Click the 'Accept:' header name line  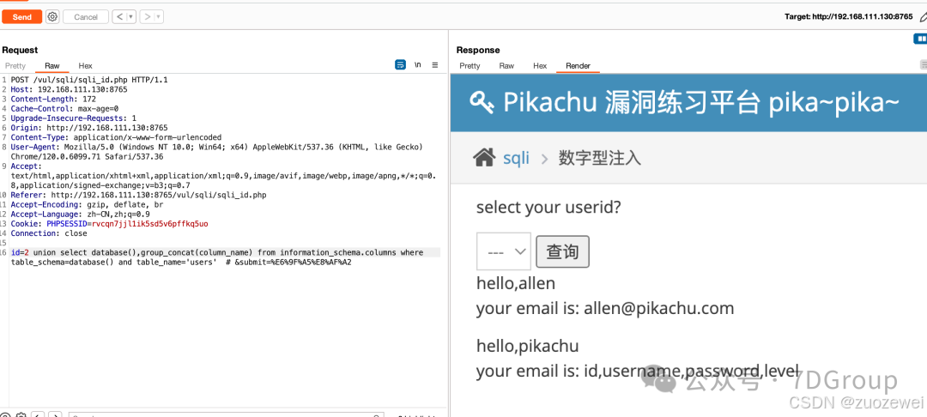point(27,166)
